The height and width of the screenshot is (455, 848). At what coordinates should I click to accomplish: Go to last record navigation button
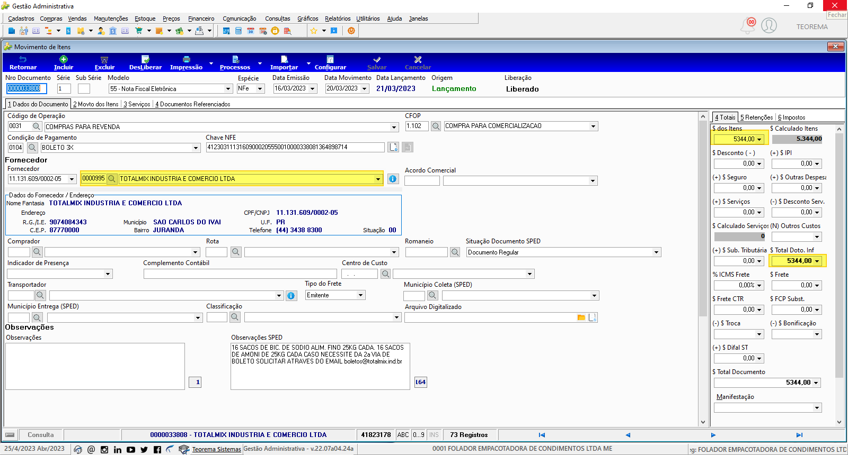[799, 435]
